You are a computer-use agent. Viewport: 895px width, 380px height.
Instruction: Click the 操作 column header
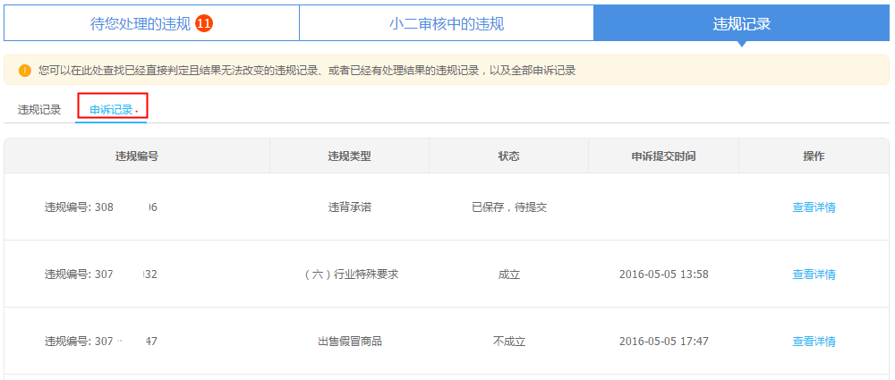tap(814, 156)
